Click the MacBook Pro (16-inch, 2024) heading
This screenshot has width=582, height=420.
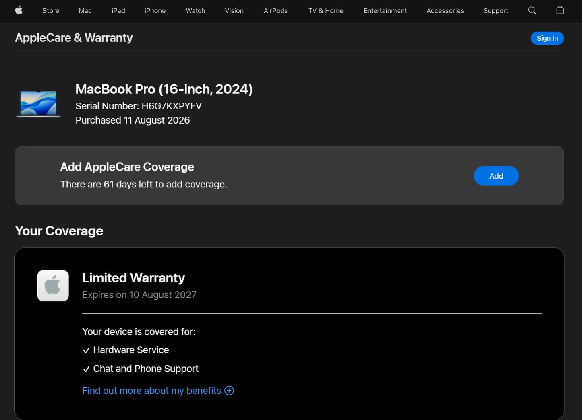click(164, 89)
